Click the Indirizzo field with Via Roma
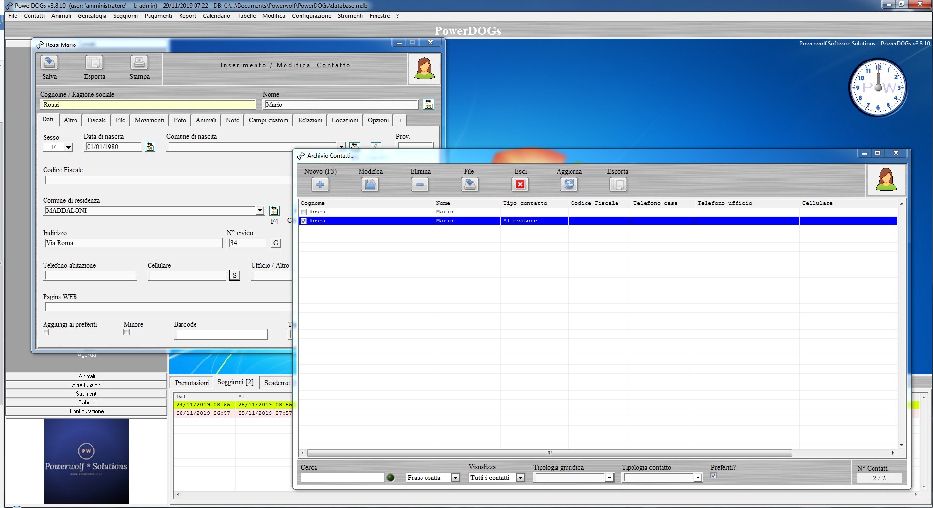 (133, 243)
